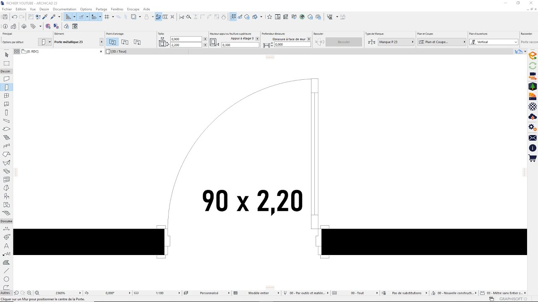Open the mail envelope icon in right sidebar
Image resolution: width=538 pixels, height=302 pixels.
point(533,138)
